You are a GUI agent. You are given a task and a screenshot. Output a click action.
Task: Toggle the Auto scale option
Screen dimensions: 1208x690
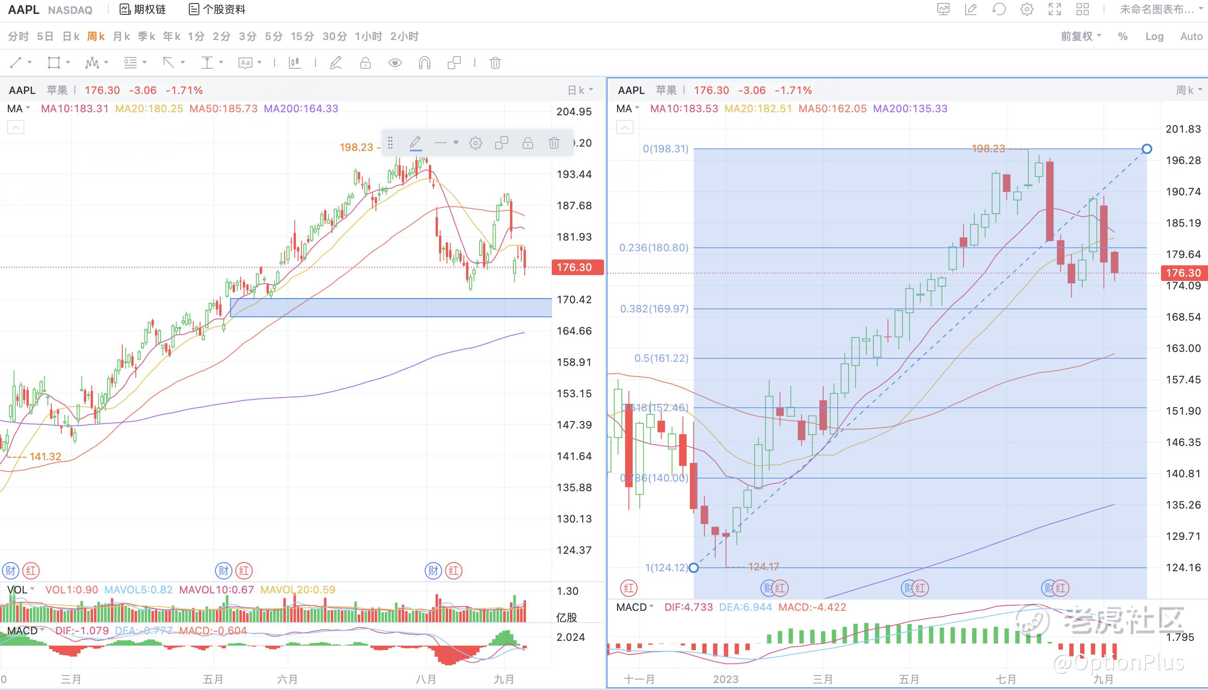coord(1191,36)
